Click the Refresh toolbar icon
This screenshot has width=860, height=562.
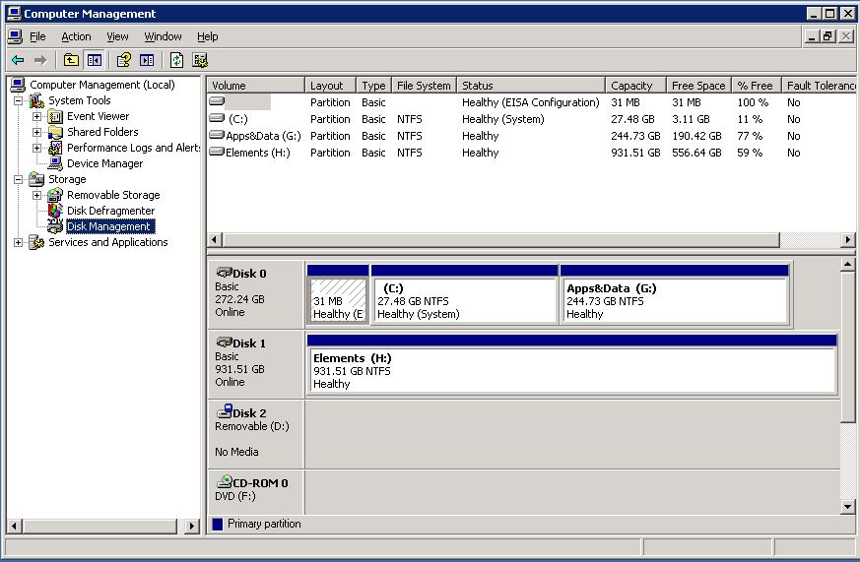pyautogui.click(x=176, y=60)
